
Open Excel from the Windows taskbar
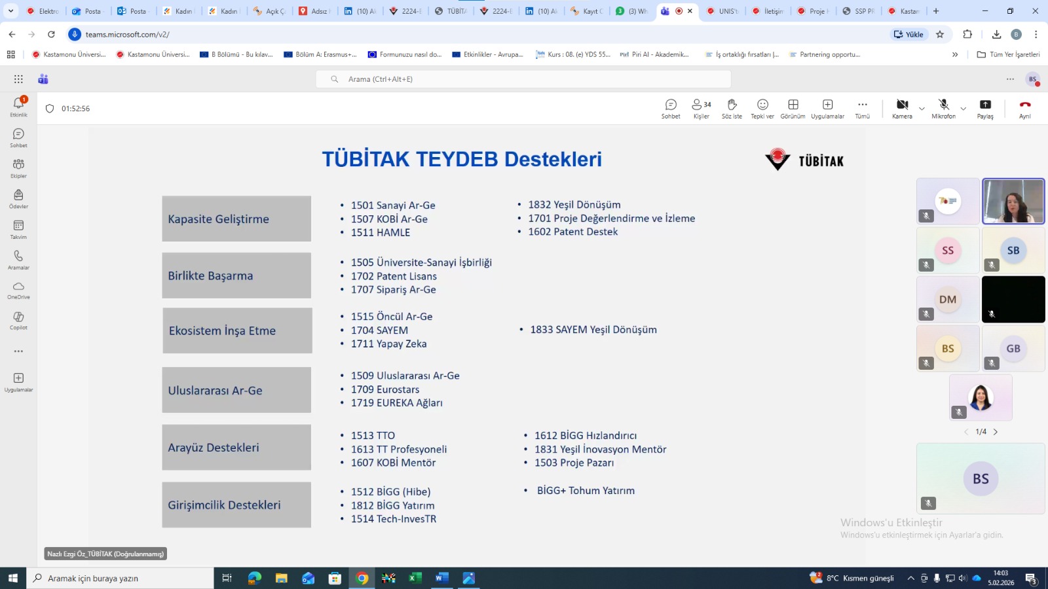pos(415,578)
